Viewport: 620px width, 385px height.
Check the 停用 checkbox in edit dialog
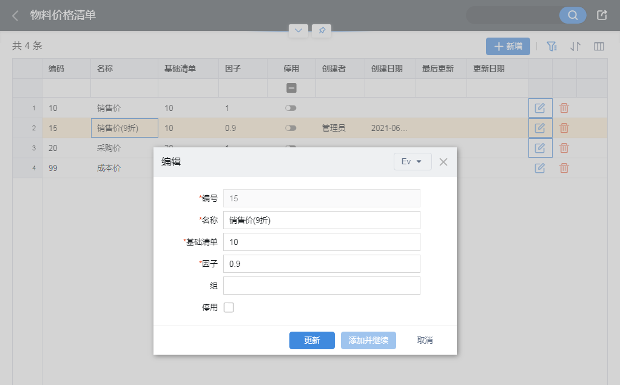coord(229,307)
